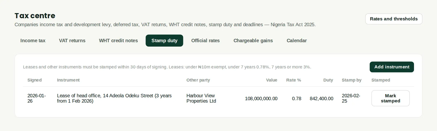Click the Rates and thresholds button

point(394,19)
